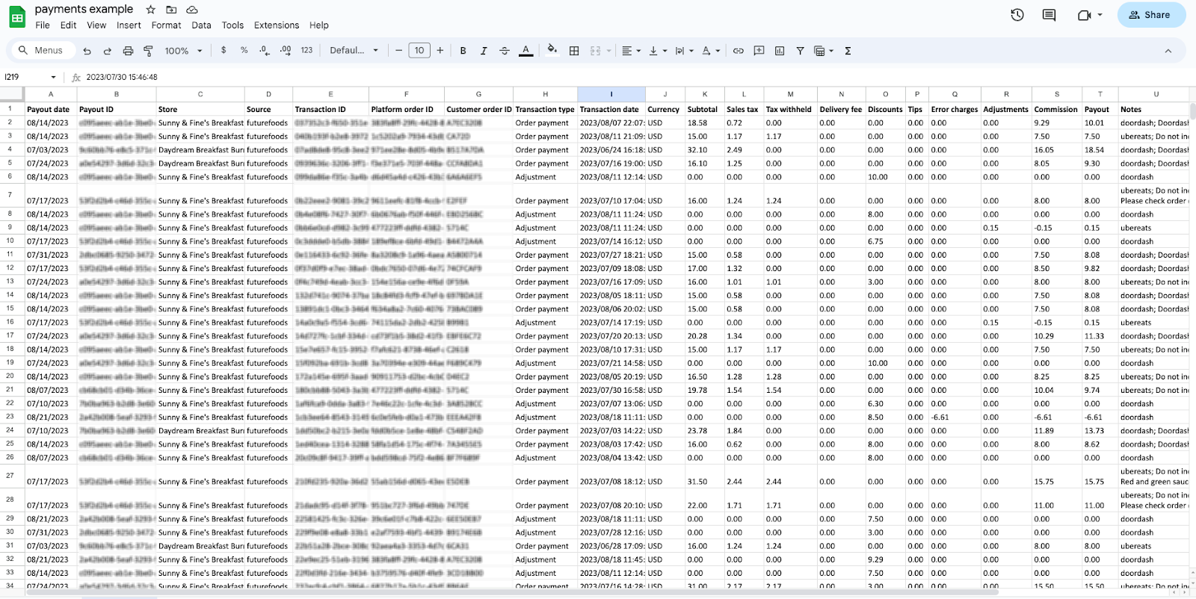This screenshot has width=1196, height=599.
Task: Click the insert link icon
Action: click(738, 51)
